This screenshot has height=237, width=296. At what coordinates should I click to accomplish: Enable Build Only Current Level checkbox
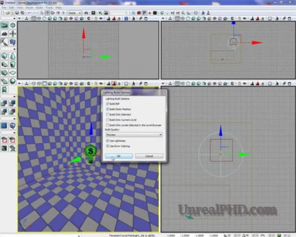click(108, 119)
